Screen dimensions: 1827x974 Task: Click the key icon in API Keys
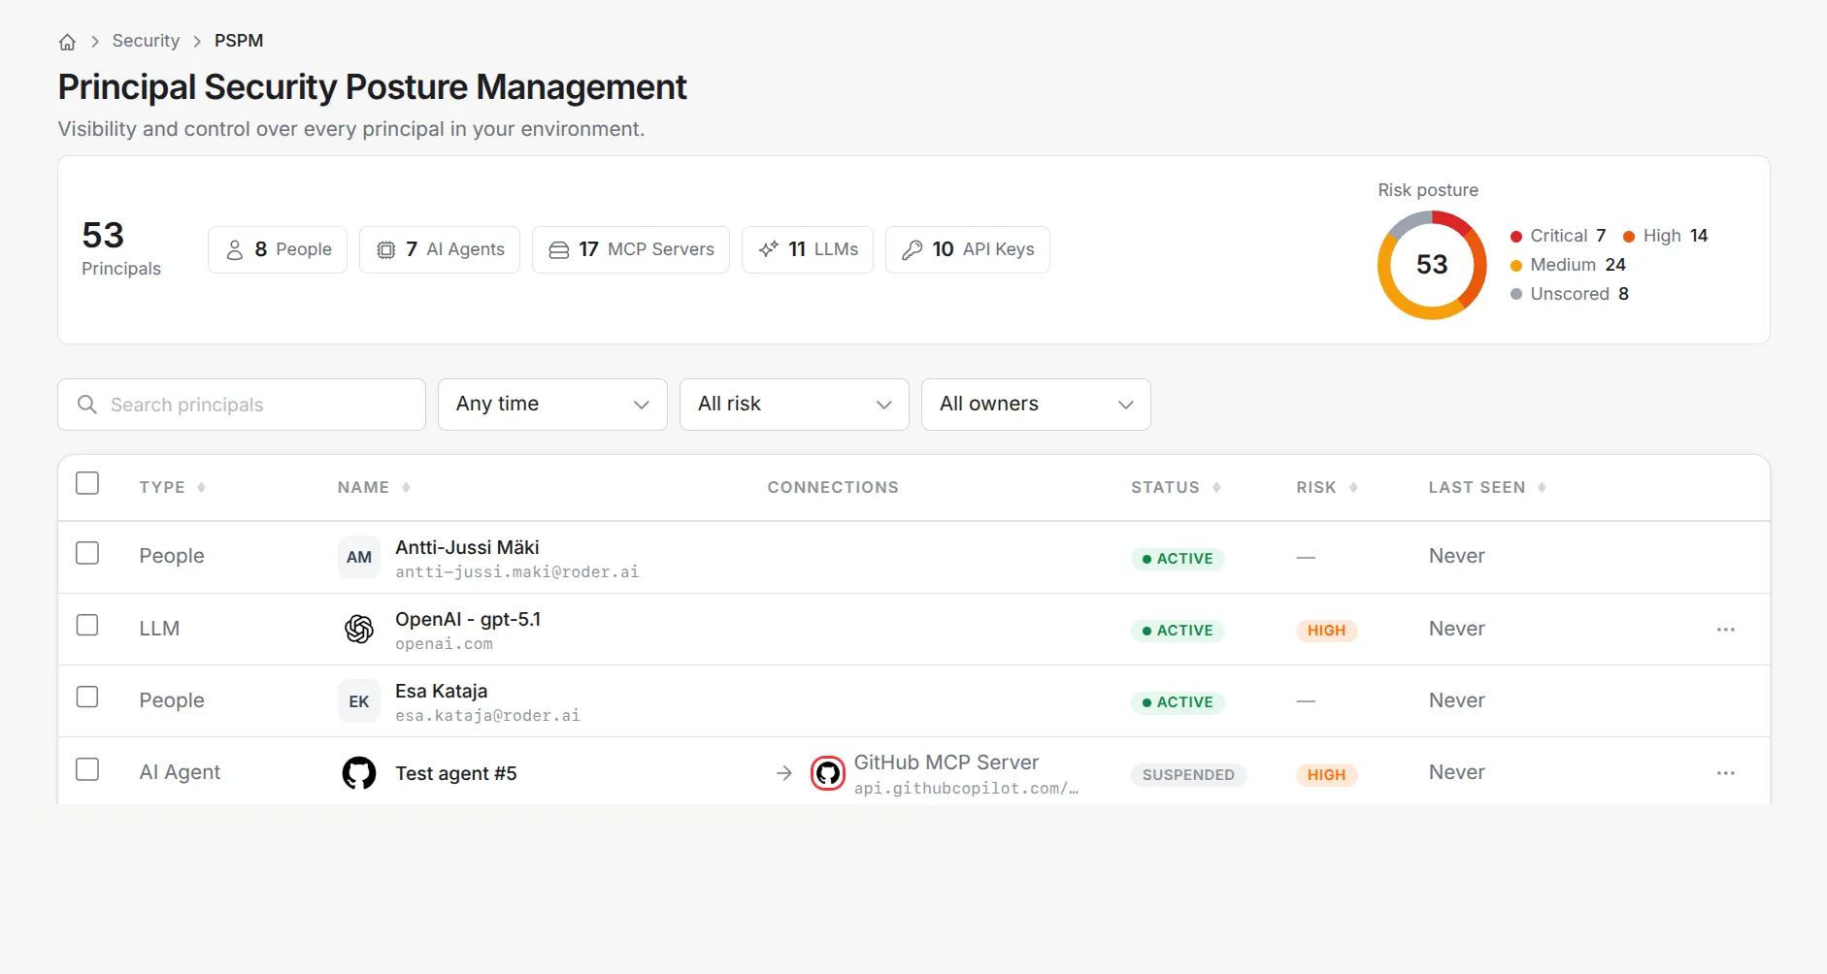click(913, 250)
